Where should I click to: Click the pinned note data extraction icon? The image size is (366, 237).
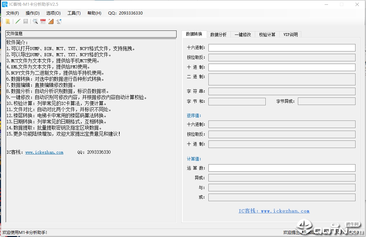point(58,21)
